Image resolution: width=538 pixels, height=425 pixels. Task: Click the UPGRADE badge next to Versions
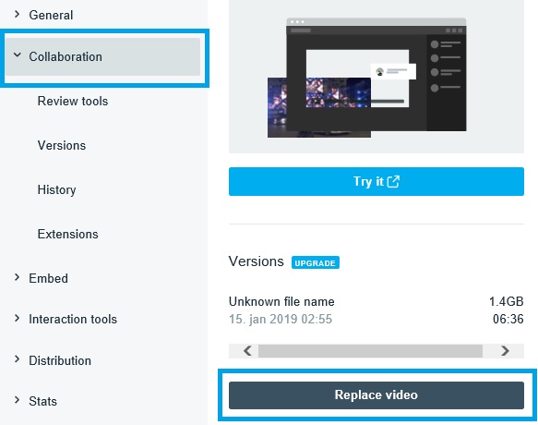pyautogui.click(x=316, y=262)
